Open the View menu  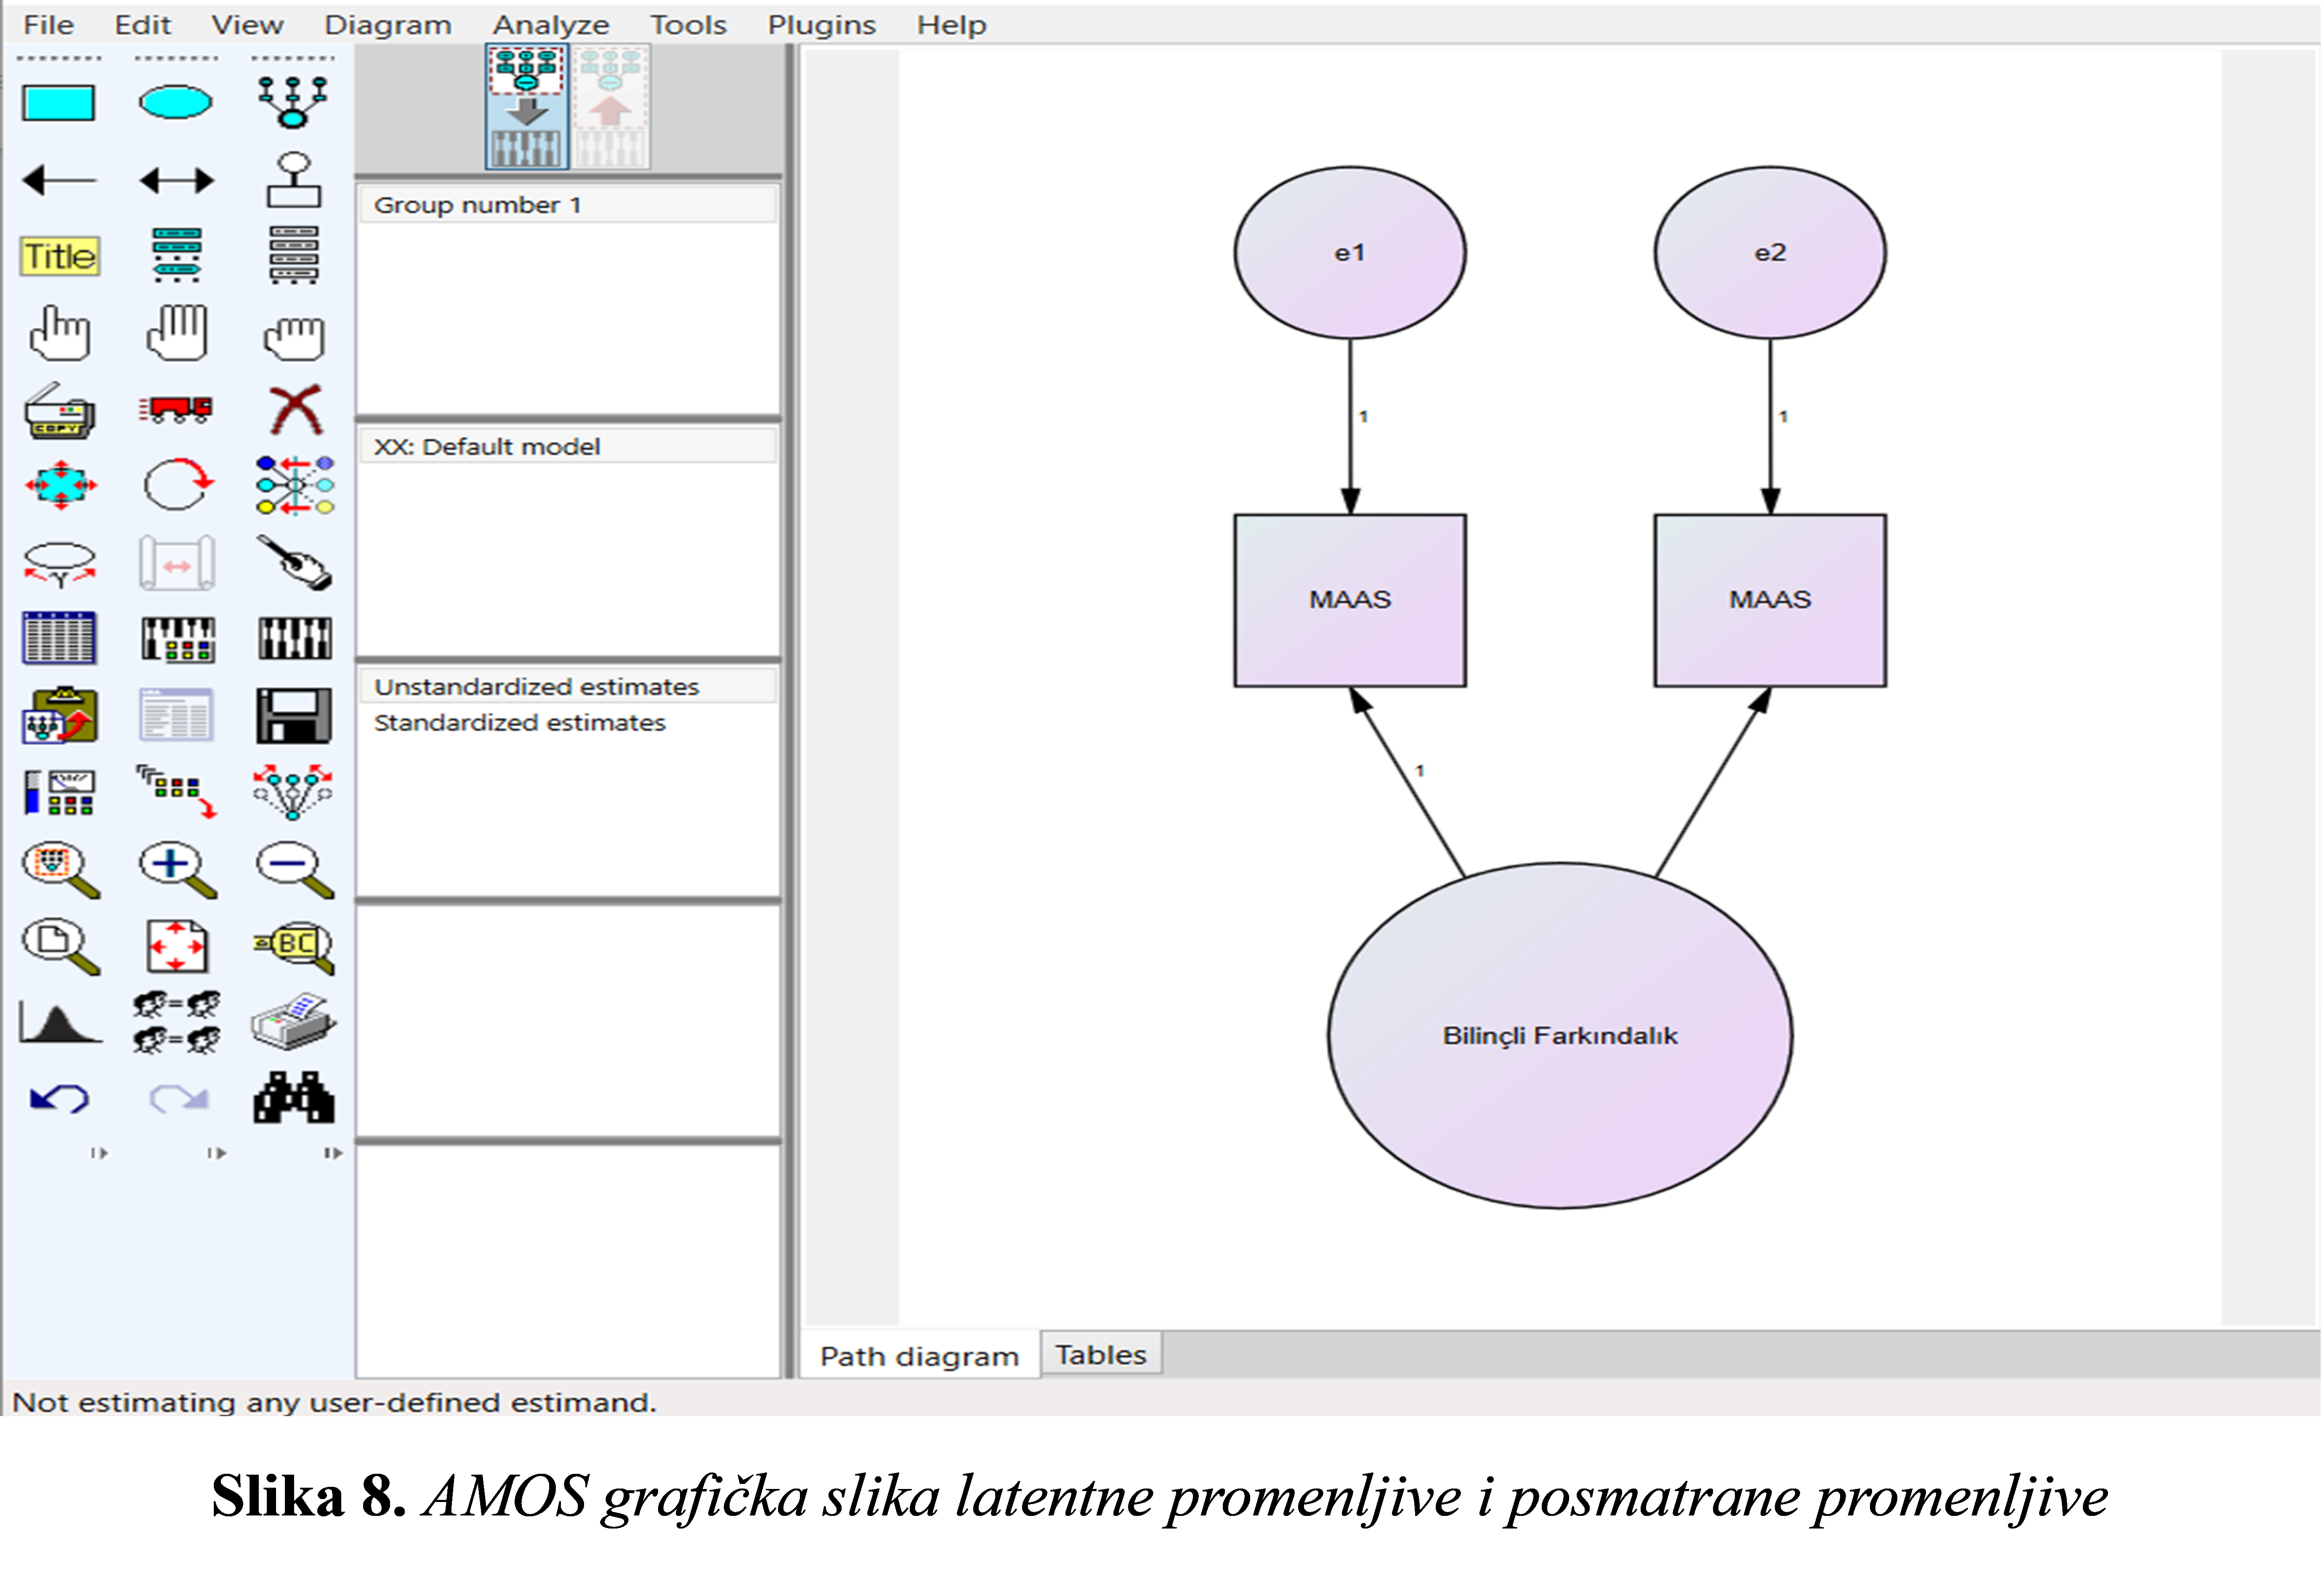point(247,25)
